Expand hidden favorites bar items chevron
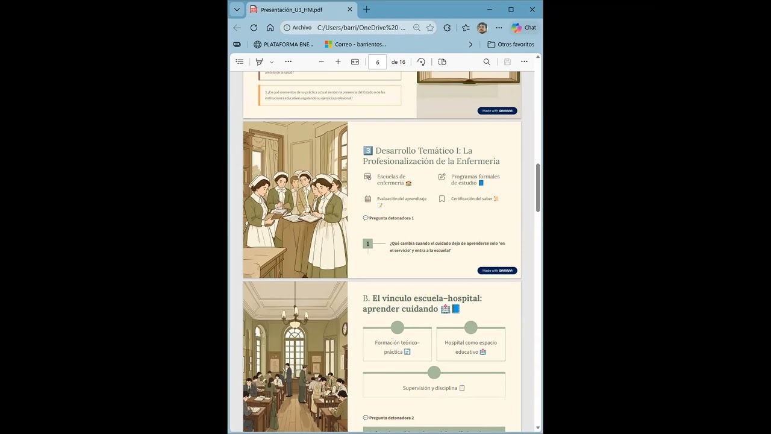Image resolution: width=771 pixels, height=434 pixels. [x=470, y=45]
